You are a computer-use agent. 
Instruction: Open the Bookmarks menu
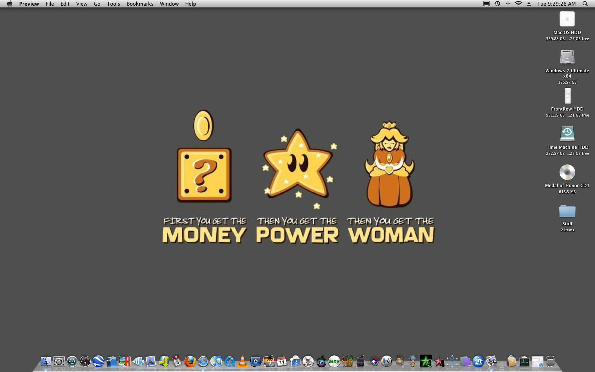coord(140,4)
